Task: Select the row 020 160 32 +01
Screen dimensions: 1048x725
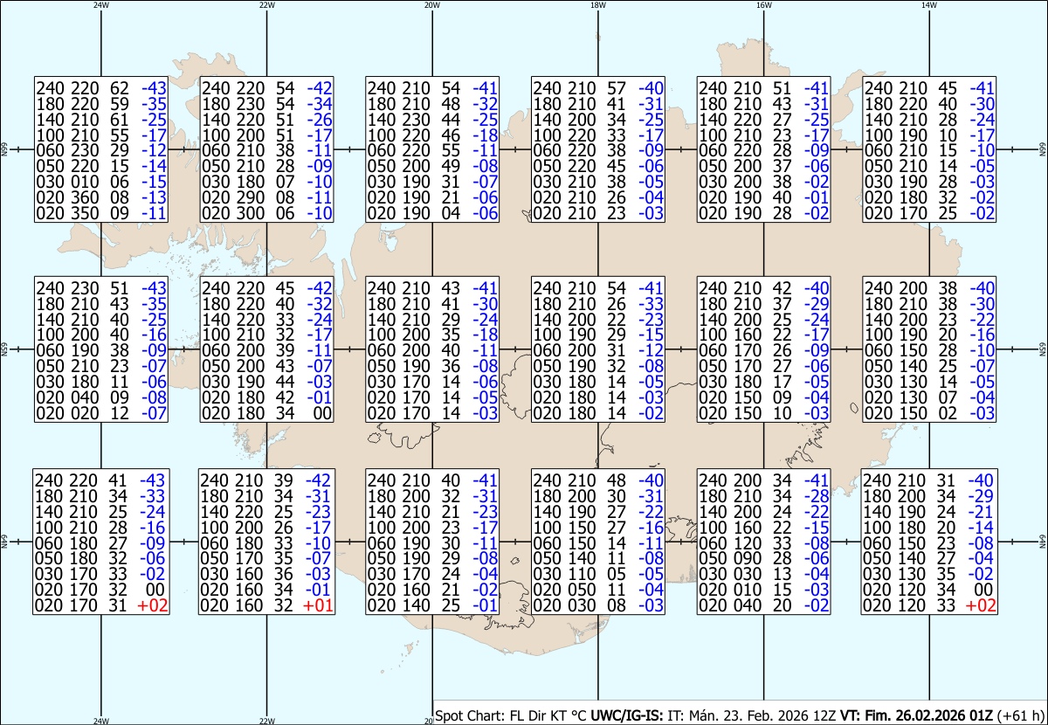Action: tap(265, 605)
